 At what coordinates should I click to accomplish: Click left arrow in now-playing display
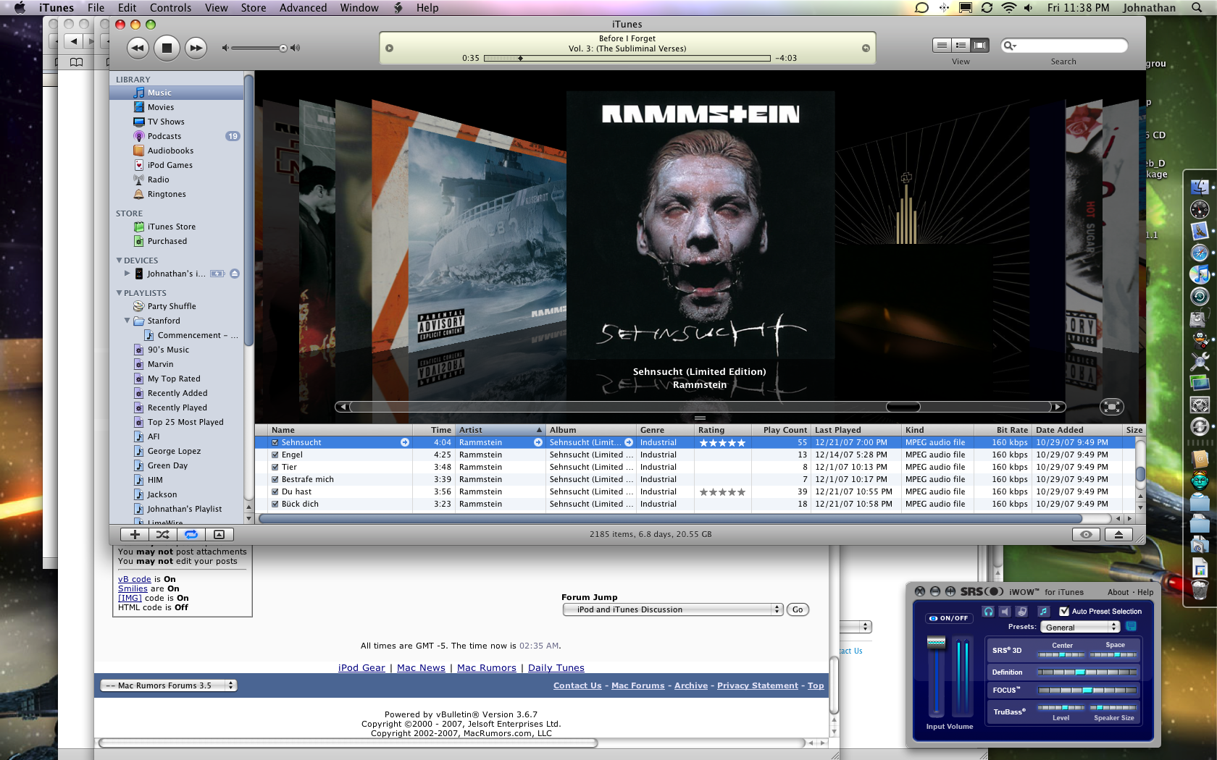pos(390,48)
